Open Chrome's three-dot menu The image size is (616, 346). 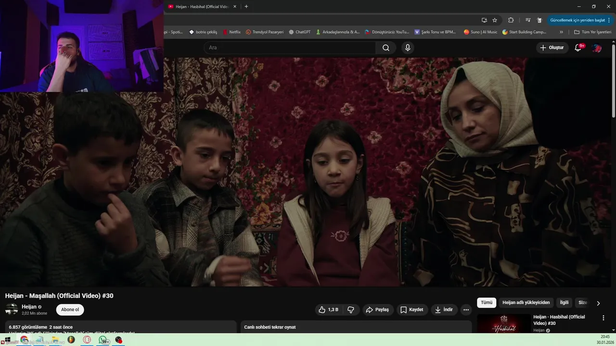click(x=609, y=20)
